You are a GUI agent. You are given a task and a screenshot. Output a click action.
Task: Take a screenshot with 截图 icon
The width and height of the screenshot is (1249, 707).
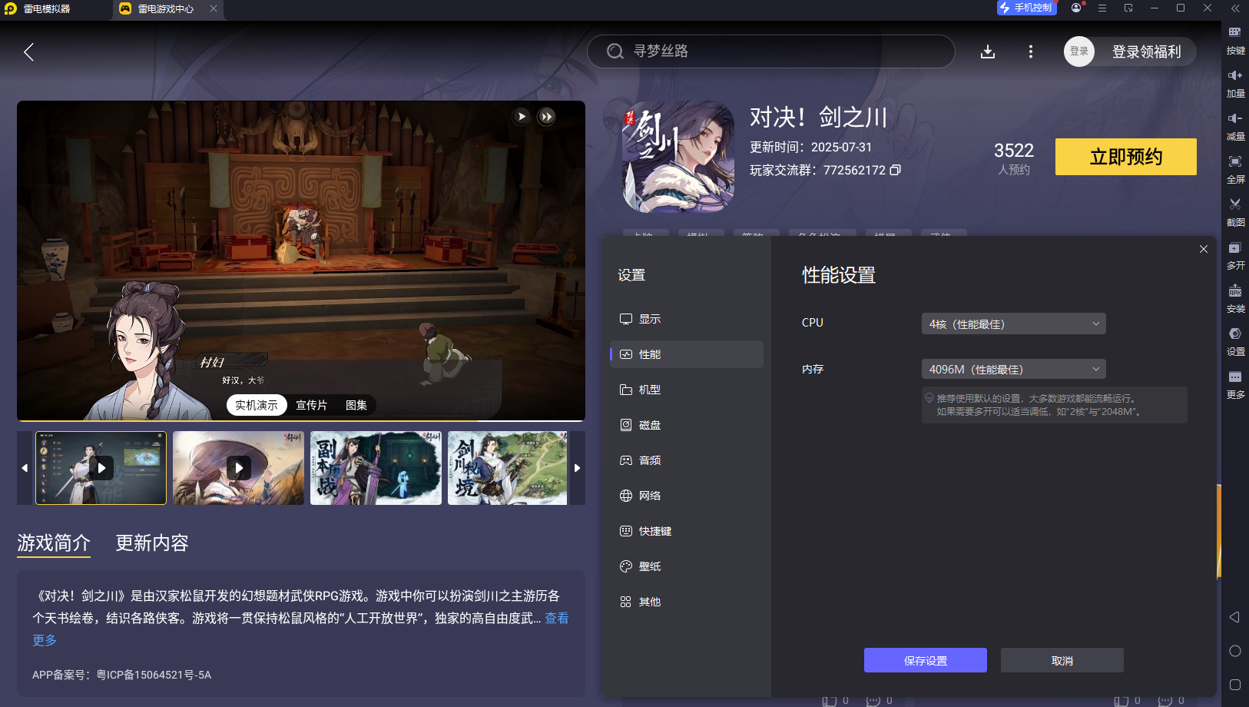(x=1235, y=212)
